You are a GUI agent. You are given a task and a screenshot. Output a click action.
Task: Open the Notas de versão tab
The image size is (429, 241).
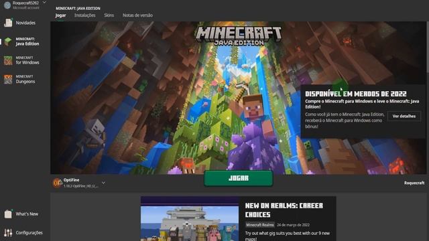pyautogui.click(x=137, y=15)
